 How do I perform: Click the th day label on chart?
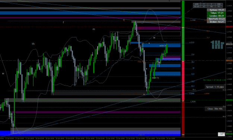click(33, 44)
